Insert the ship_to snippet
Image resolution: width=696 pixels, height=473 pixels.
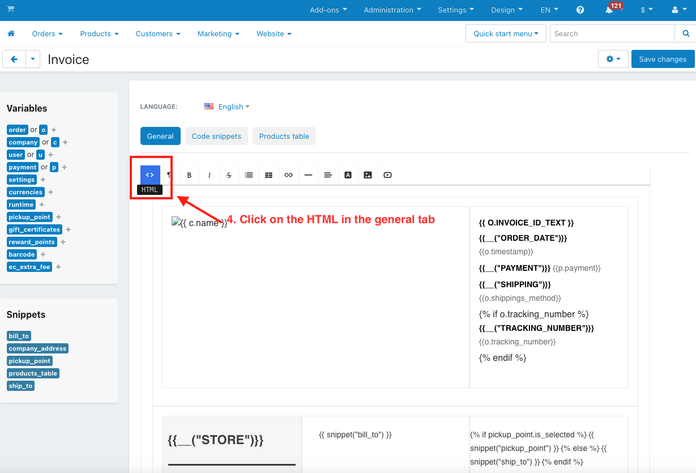(x=20, y=386)
